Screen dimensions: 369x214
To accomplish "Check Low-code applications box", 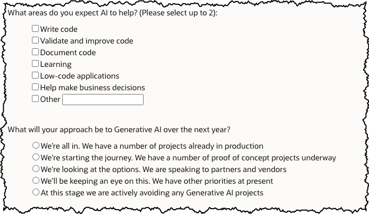I will pos(35,75).
